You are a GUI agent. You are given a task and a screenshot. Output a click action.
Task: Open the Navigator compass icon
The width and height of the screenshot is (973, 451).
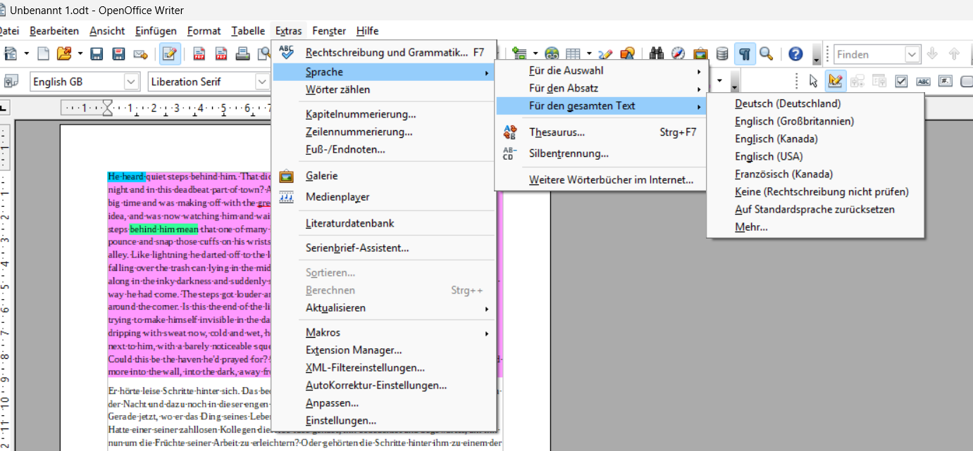click(x=678, y=54)
